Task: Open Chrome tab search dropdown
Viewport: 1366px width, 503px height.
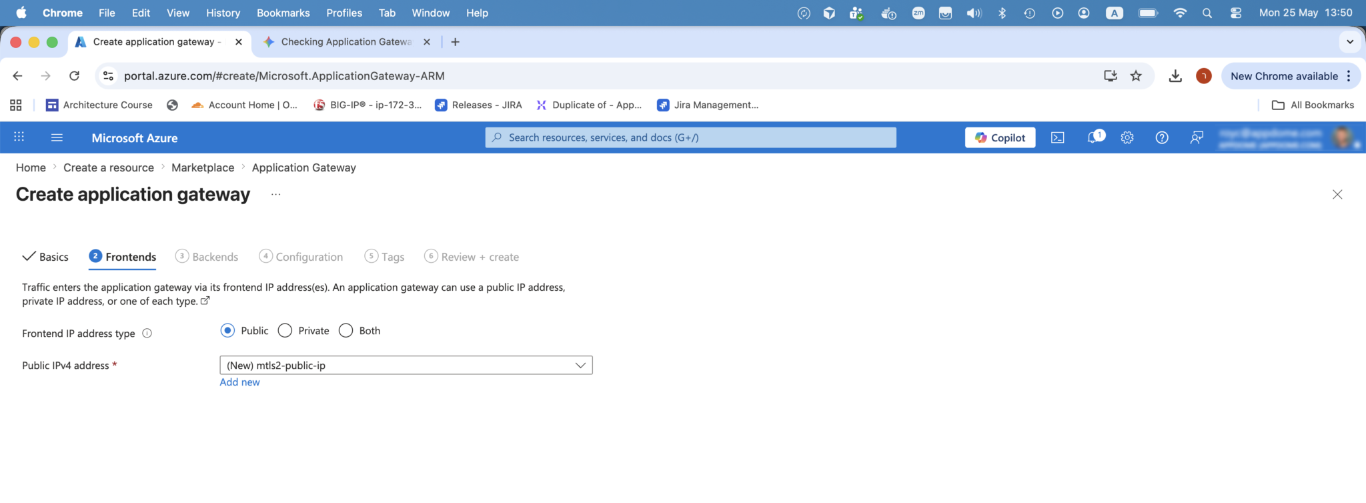Action: (x=1350, y=42)
